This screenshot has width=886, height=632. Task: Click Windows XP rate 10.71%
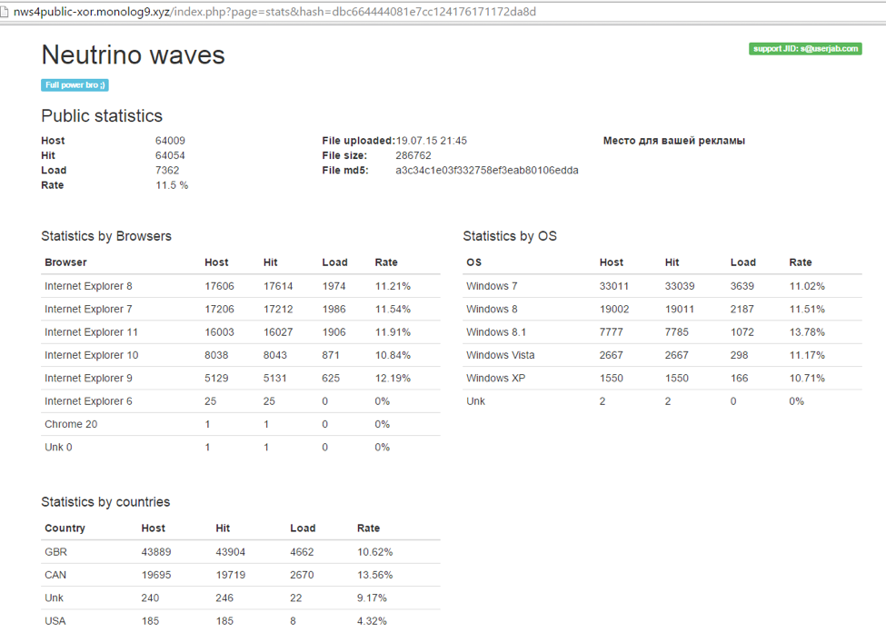pyautogui.click(x=807, y=378)
